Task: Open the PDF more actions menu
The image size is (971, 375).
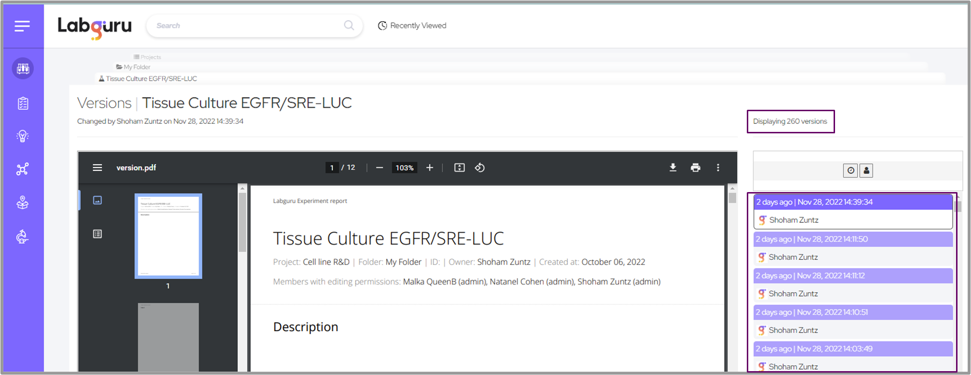Action: [x=718, y=168]
